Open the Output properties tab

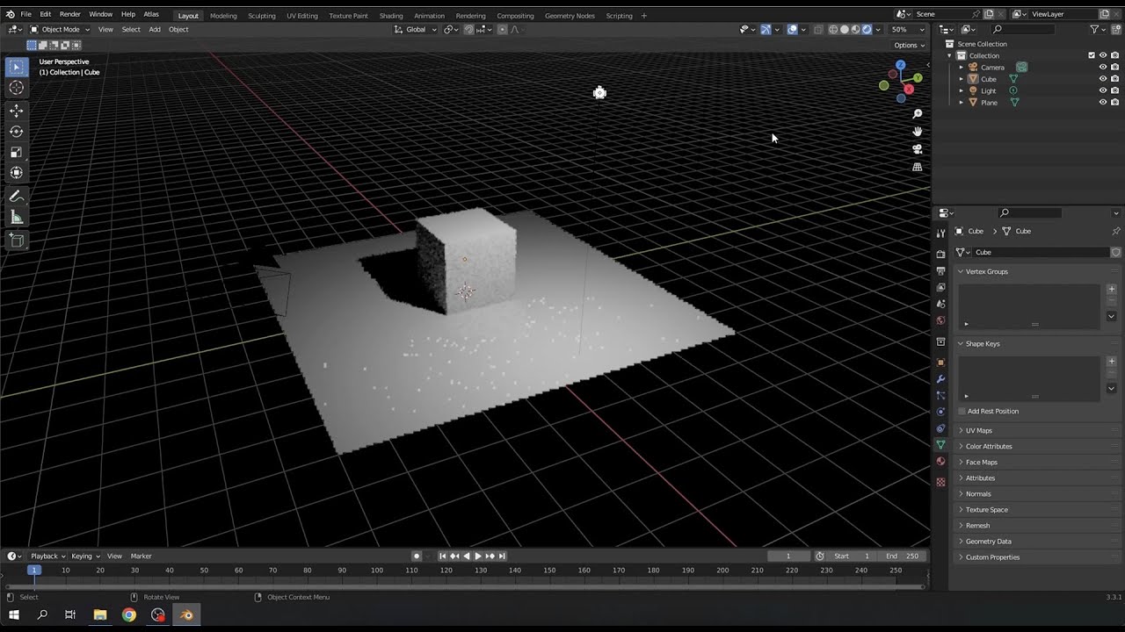(940, 271)
